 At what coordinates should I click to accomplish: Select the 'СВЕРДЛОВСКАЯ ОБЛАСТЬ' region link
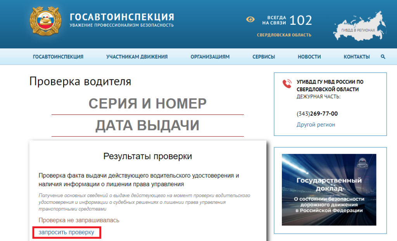(x=284, y=35)
